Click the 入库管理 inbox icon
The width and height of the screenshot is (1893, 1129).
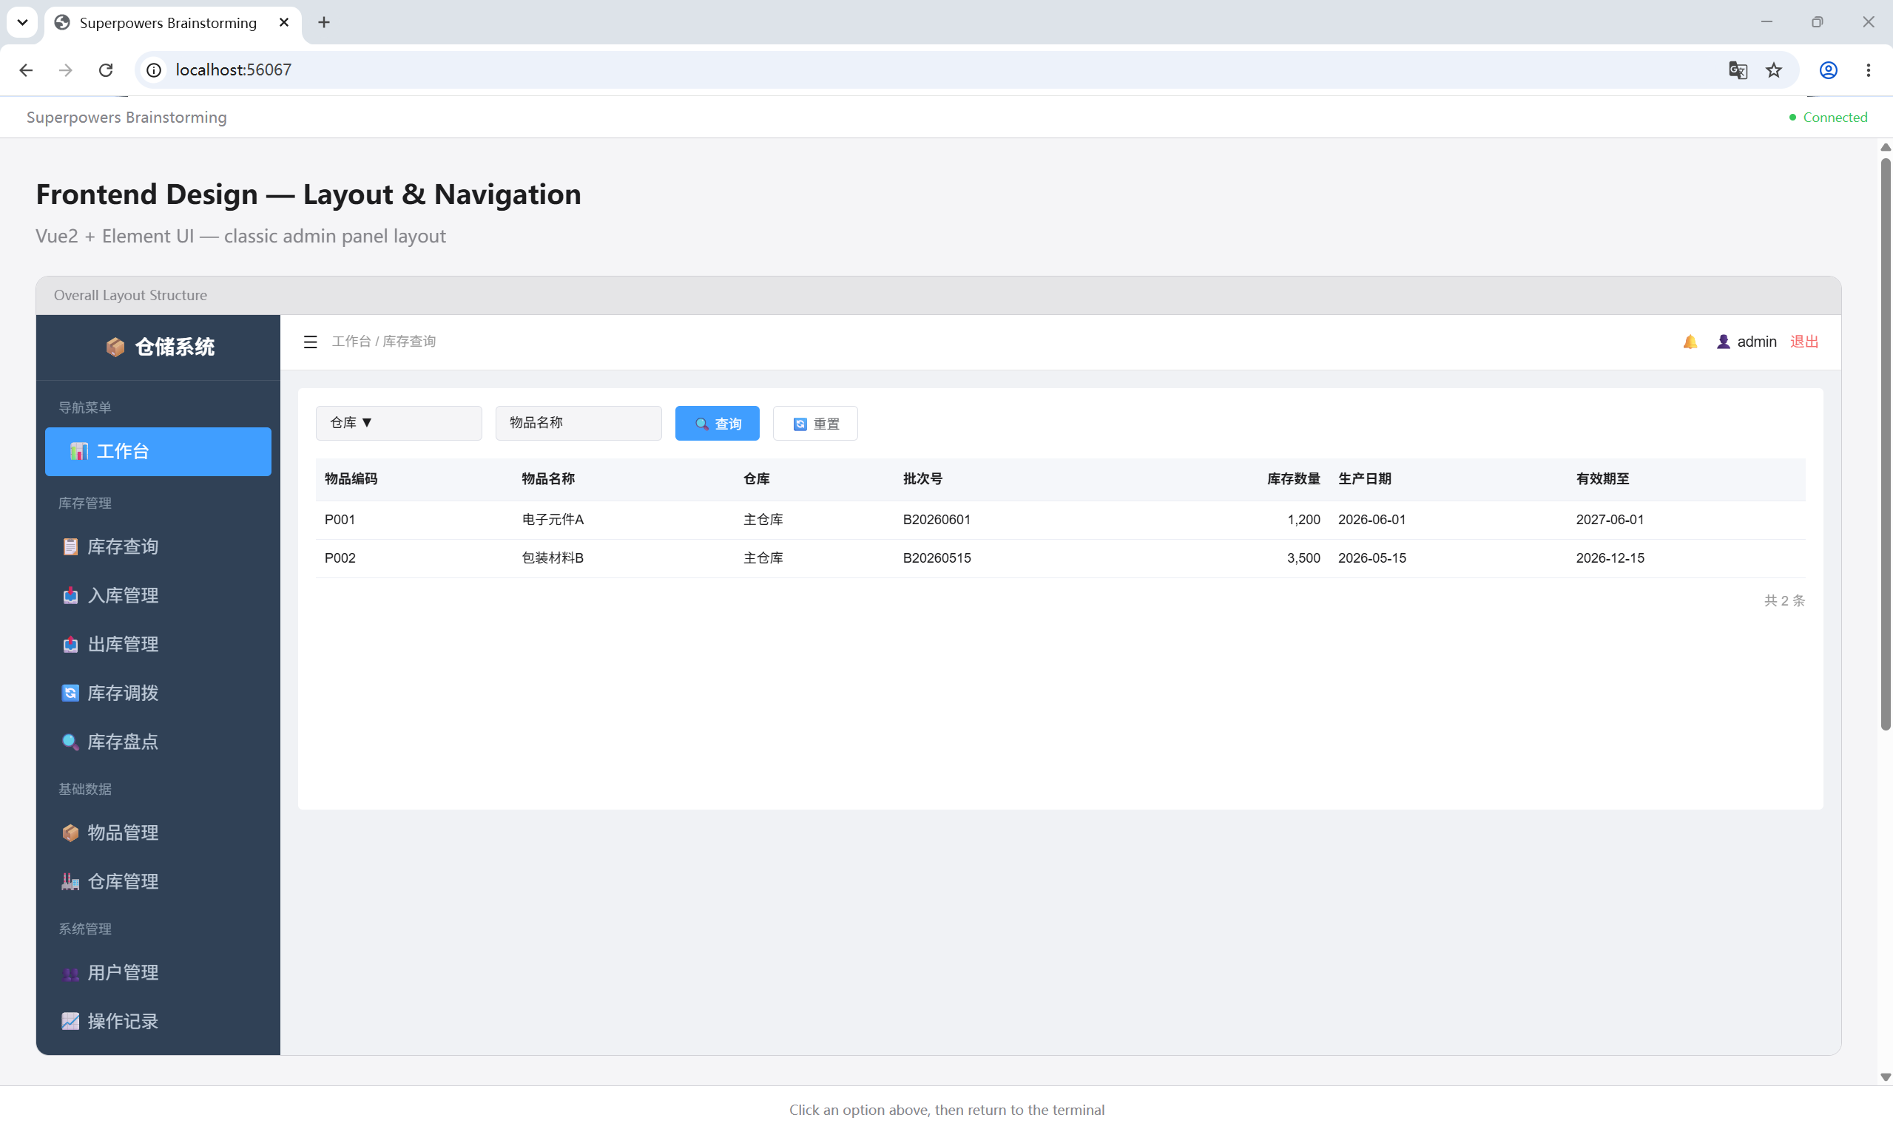tap(70, 595)
